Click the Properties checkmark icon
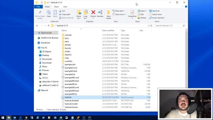 tap(132, 12)
